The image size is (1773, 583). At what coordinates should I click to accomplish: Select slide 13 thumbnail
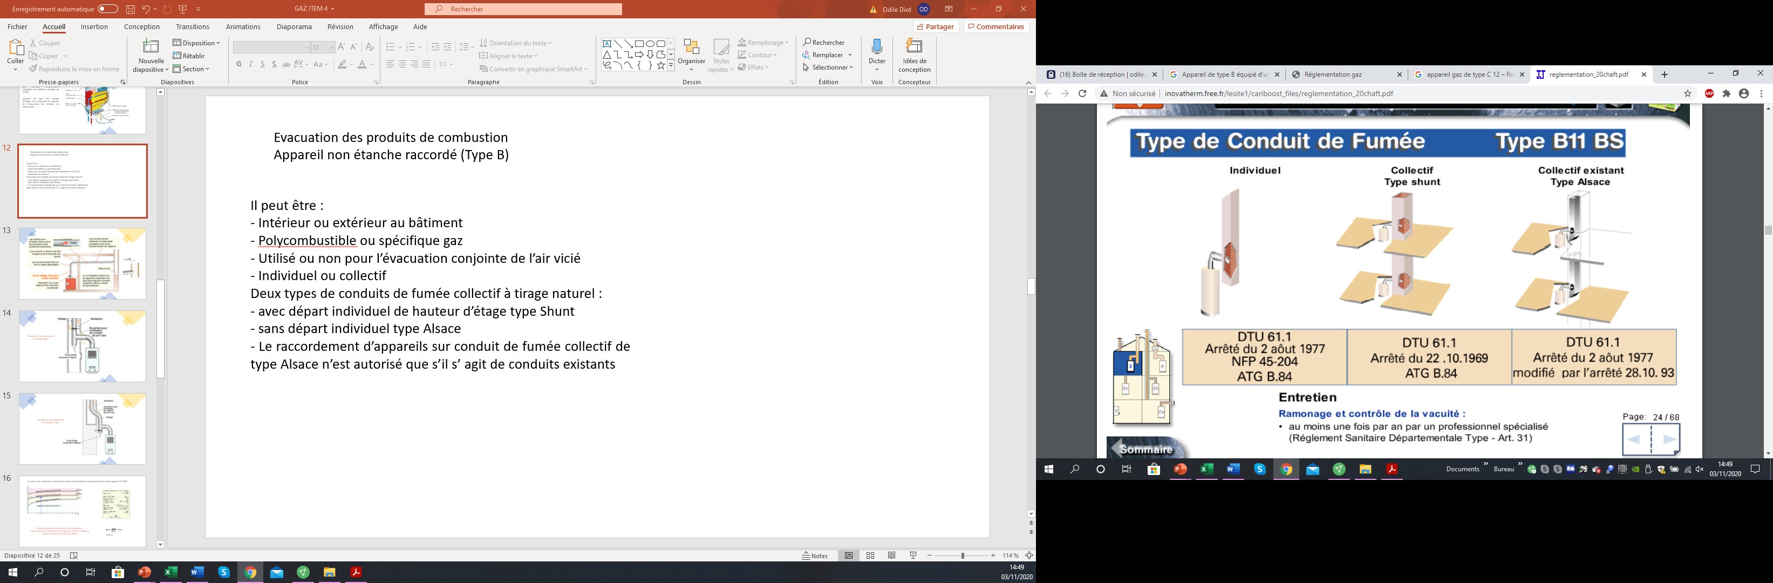tap(83, 263)
